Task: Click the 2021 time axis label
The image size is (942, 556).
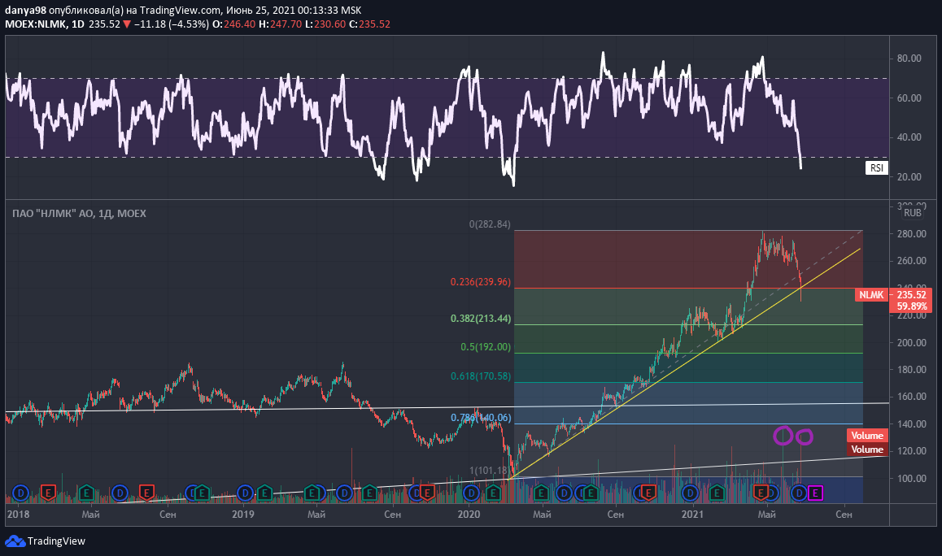Action: click(693, 514)
